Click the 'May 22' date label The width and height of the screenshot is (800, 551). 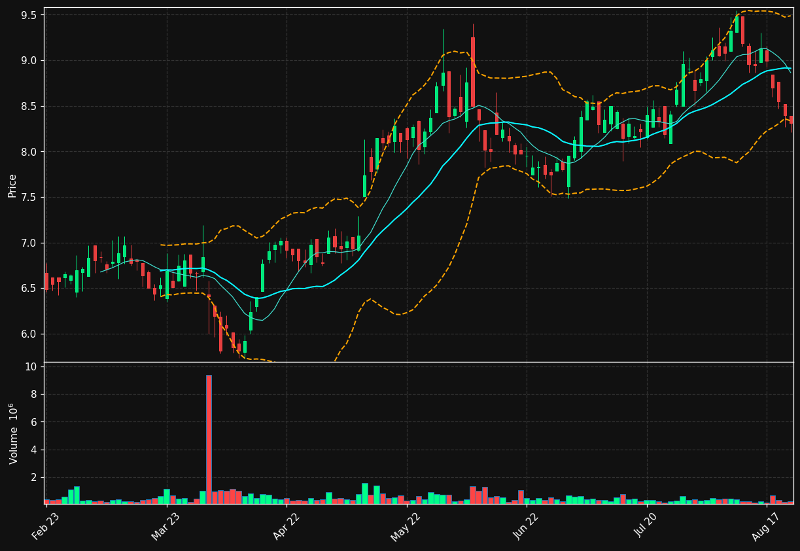[406, 525]
